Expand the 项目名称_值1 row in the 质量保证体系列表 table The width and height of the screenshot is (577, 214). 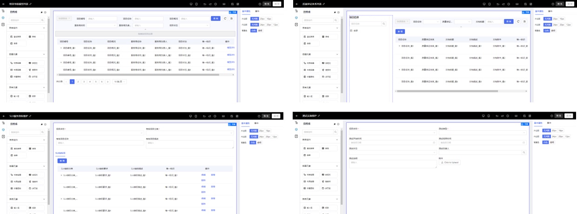(399, 46)
